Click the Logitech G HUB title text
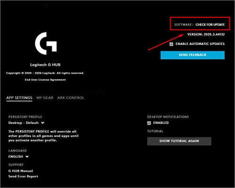Screen dimensions: 235x188 [45, 65]
